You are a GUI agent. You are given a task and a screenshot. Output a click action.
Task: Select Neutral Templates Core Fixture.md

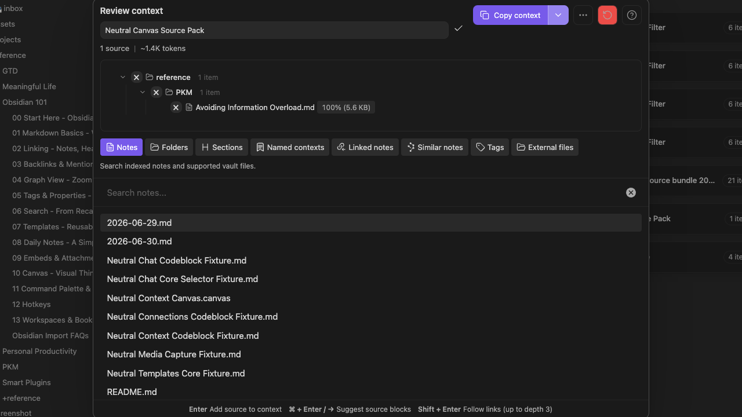point(371,374)
